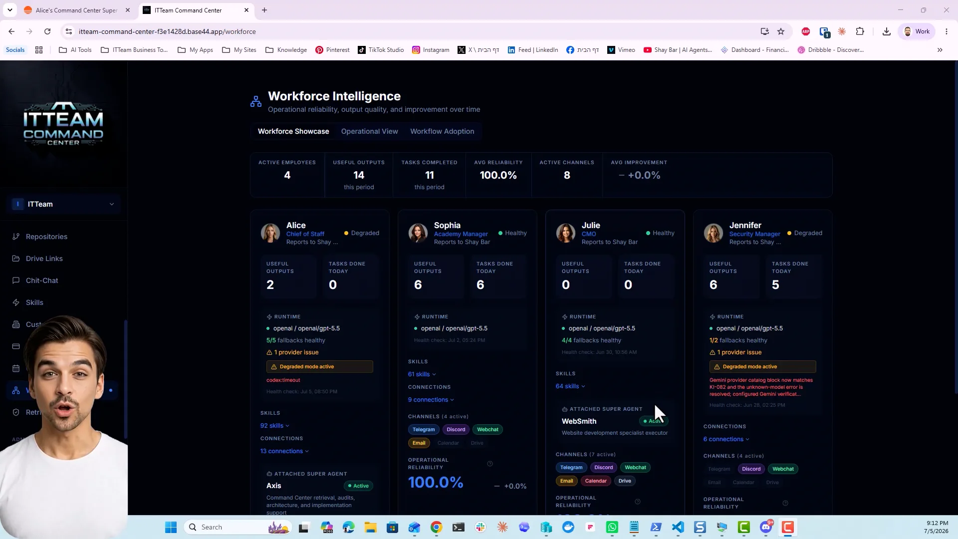958x539 pixels.
Task: Expand Sophia's 9 connections list
Action: click(x=431, y=400)
